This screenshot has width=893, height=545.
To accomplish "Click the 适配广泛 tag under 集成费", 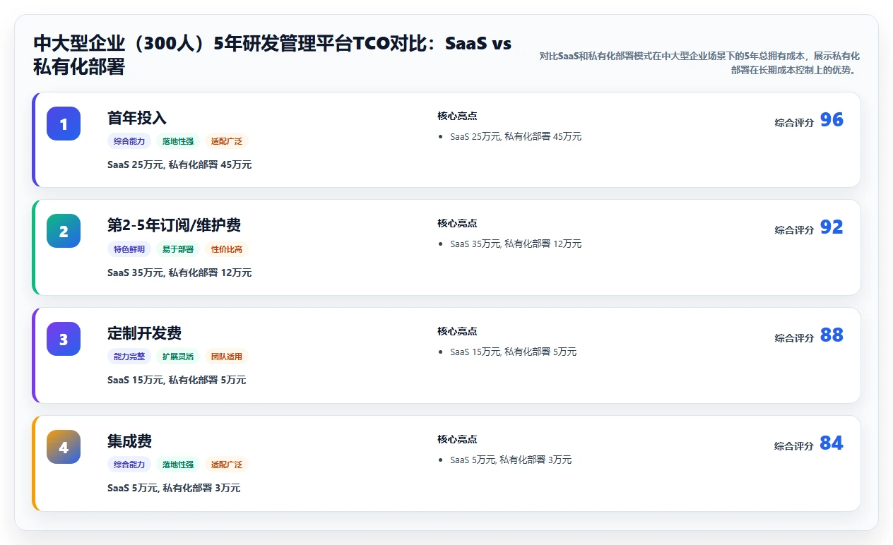I will (x=227, y=465).
